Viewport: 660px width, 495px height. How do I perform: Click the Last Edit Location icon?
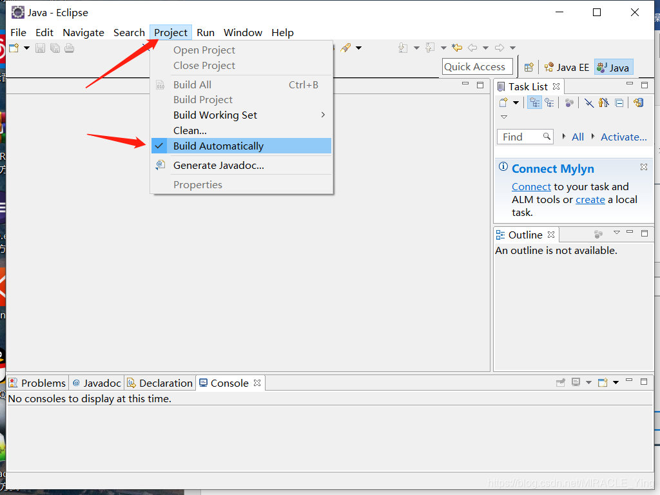[x=457, y=48]
